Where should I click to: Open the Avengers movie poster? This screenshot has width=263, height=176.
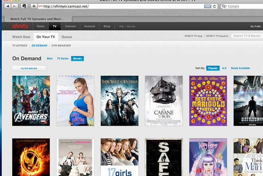click(31, 101)
